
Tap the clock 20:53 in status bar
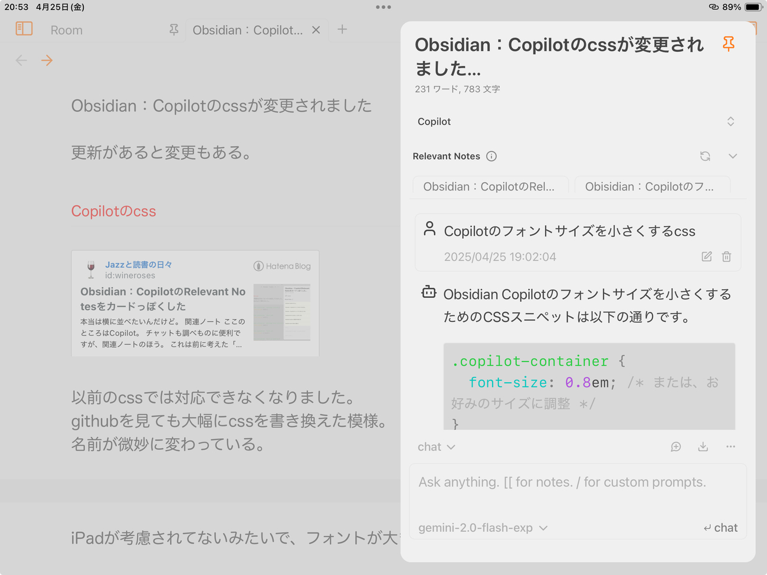[x=17, y=7]
